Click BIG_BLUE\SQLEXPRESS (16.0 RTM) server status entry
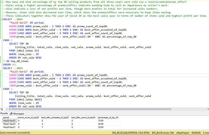 tap(131, 133)
